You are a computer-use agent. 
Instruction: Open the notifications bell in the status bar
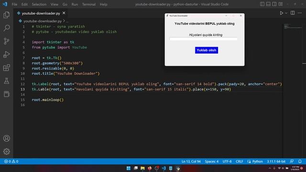[300, 161]
